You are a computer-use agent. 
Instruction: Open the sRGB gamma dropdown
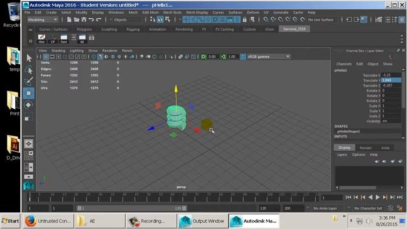268,57
